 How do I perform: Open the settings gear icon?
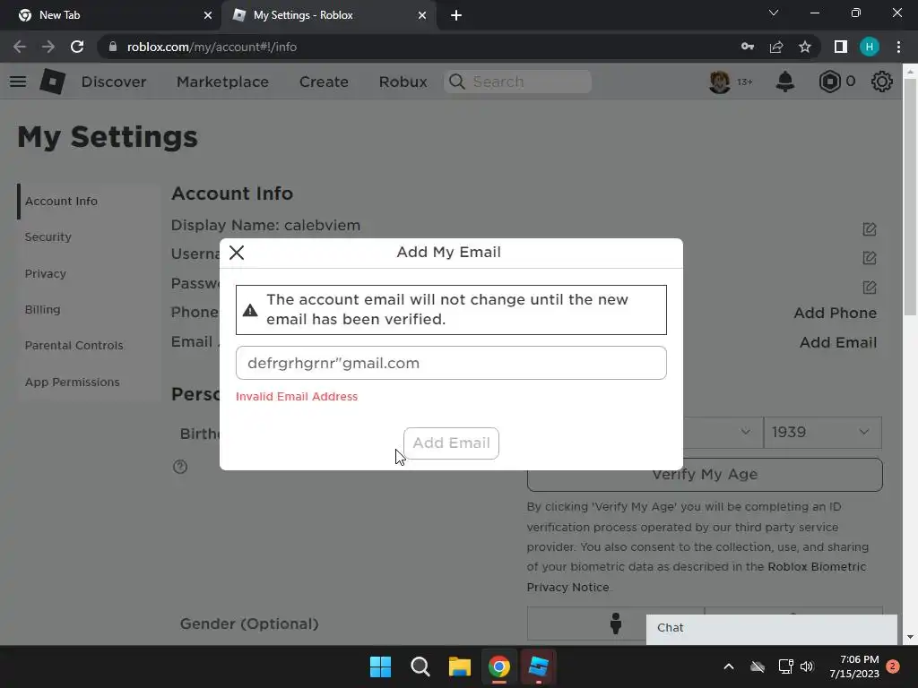[x=882, y=82]
